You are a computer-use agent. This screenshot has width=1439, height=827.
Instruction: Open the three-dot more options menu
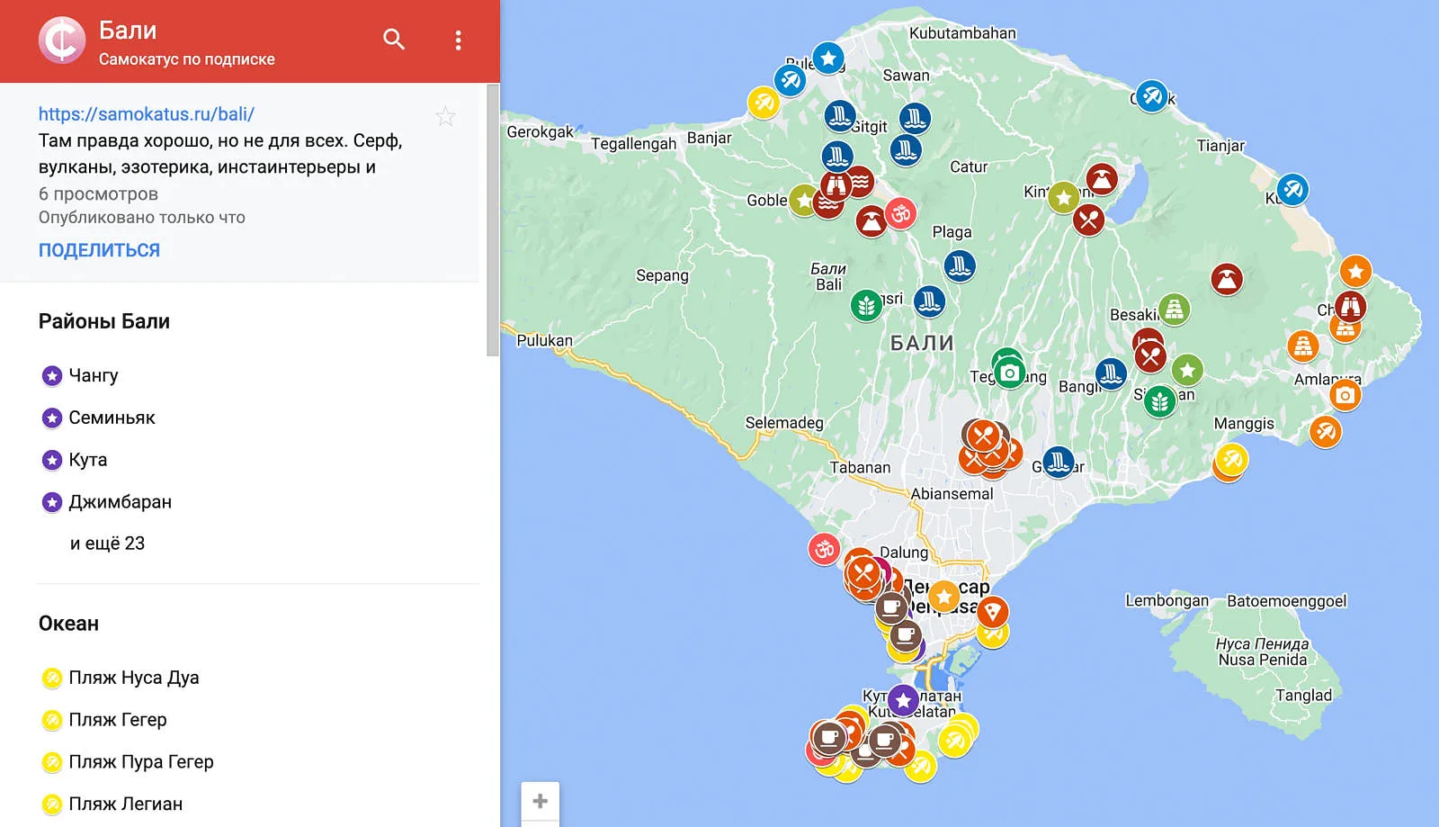[458, 40]
